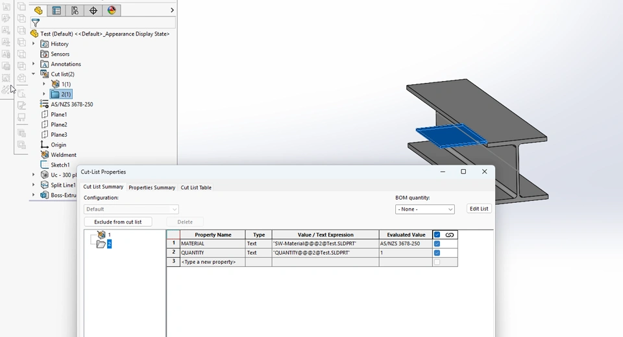The height and width of the screenshot is (337, 623).
Task: Click the "SW-Material@@@2@Test.SLDPRT" expression cell
Action: click(x=325, y=244)
